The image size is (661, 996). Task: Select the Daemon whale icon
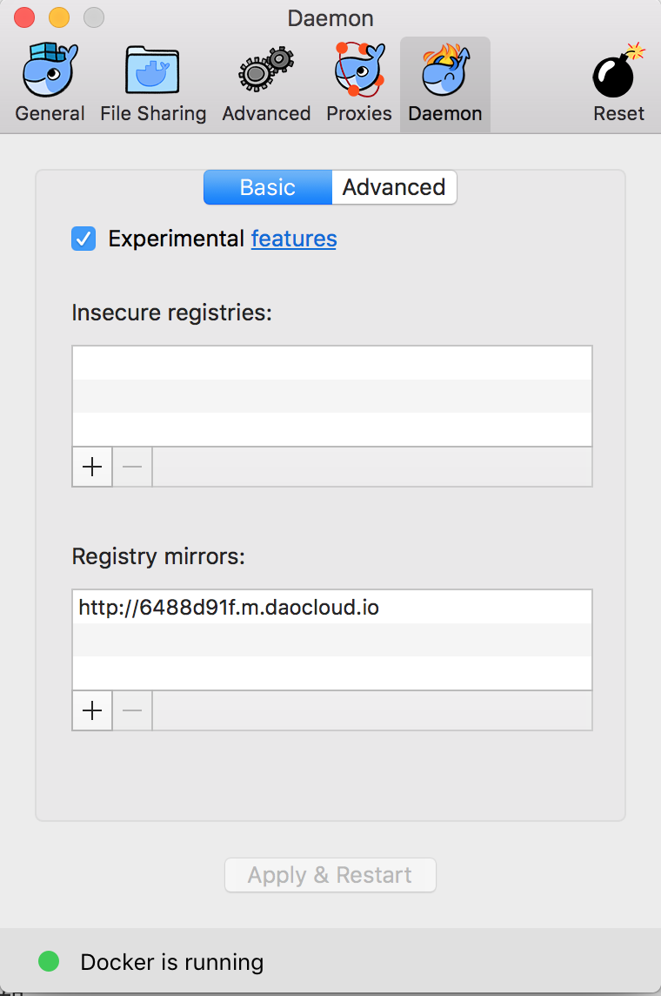[445, 71]
